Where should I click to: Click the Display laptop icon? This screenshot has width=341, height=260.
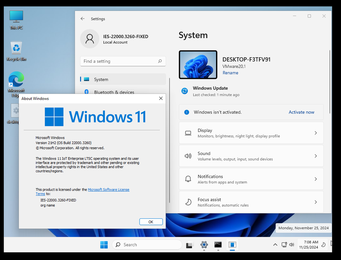point(188,133)
